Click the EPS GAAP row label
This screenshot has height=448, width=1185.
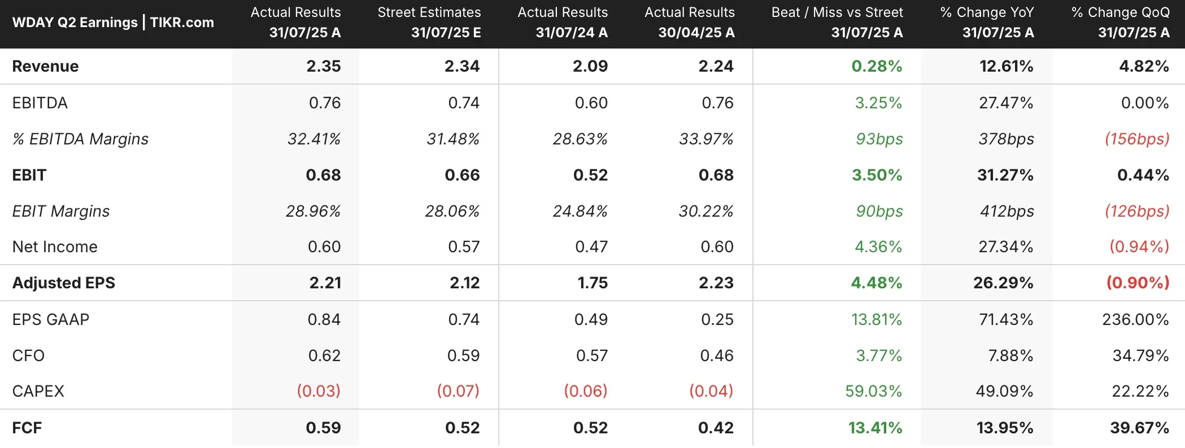click(51, 319)
